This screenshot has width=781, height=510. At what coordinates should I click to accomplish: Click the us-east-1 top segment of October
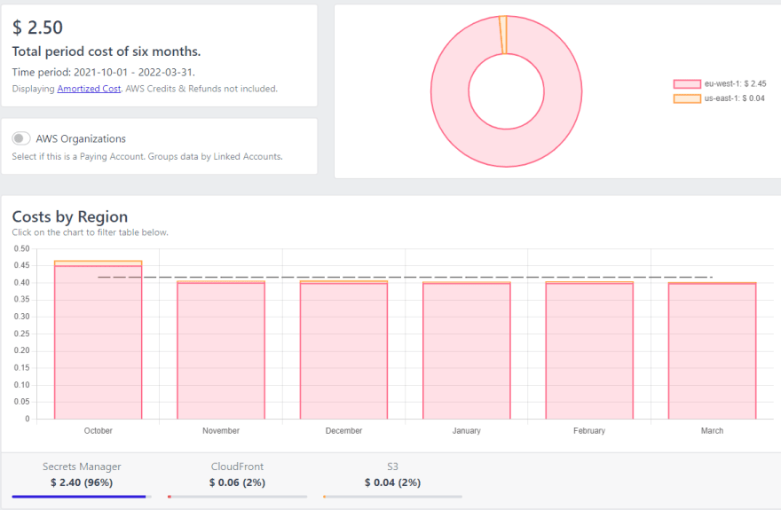point(99,263)
